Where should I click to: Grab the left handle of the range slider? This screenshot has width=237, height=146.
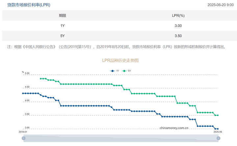23,138
